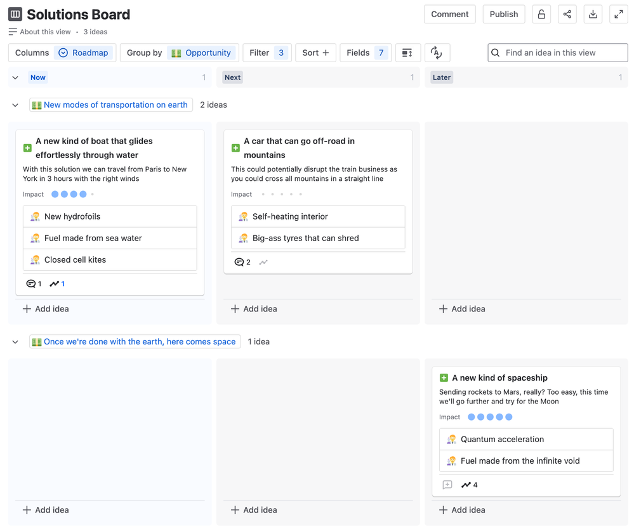Add comment on the spaceship idea card
Viewport: 634px width, 531px height.
point(447,485)
